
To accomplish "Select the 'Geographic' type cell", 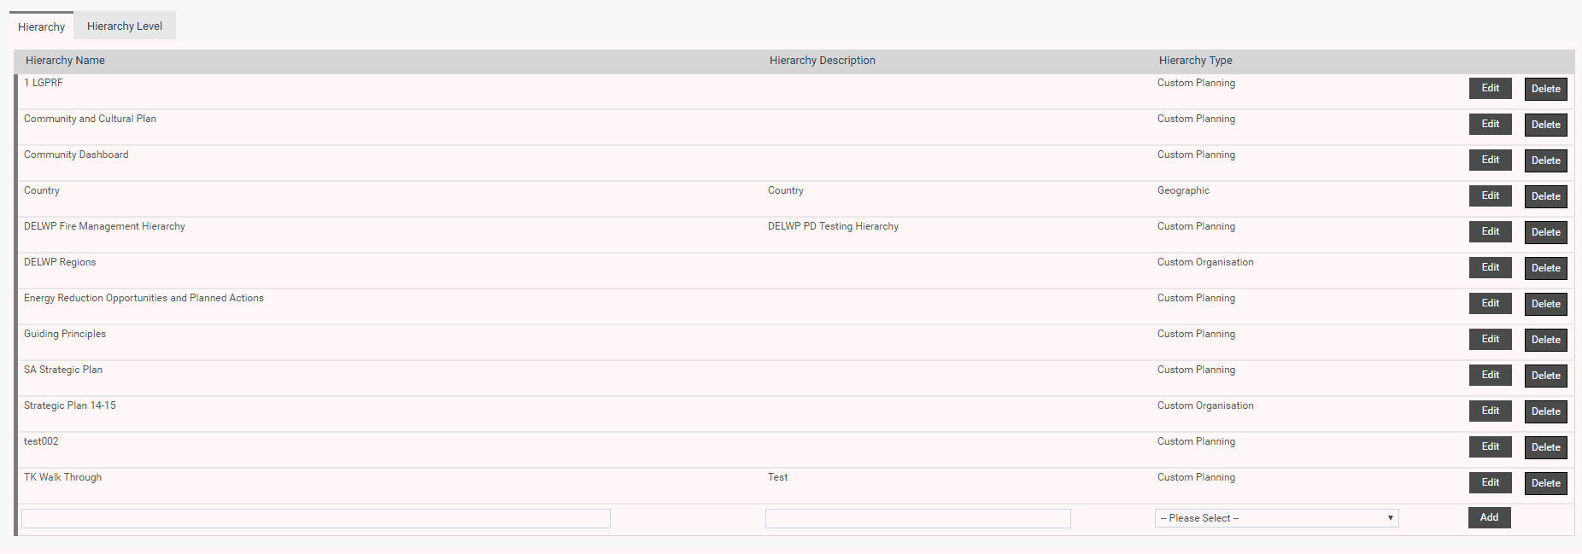I will (1183, 190).
